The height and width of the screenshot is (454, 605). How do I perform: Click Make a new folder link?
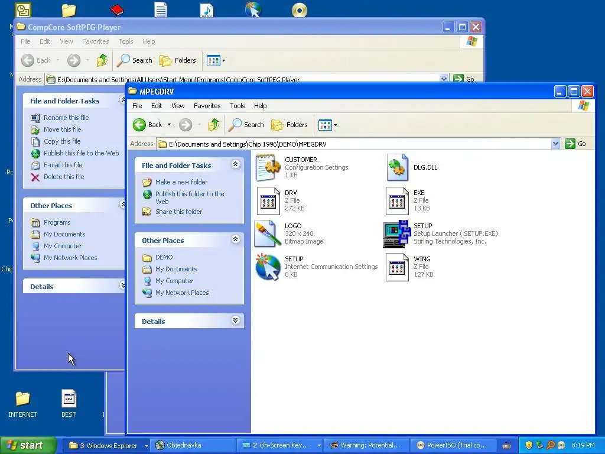click(x=181, y=182)
